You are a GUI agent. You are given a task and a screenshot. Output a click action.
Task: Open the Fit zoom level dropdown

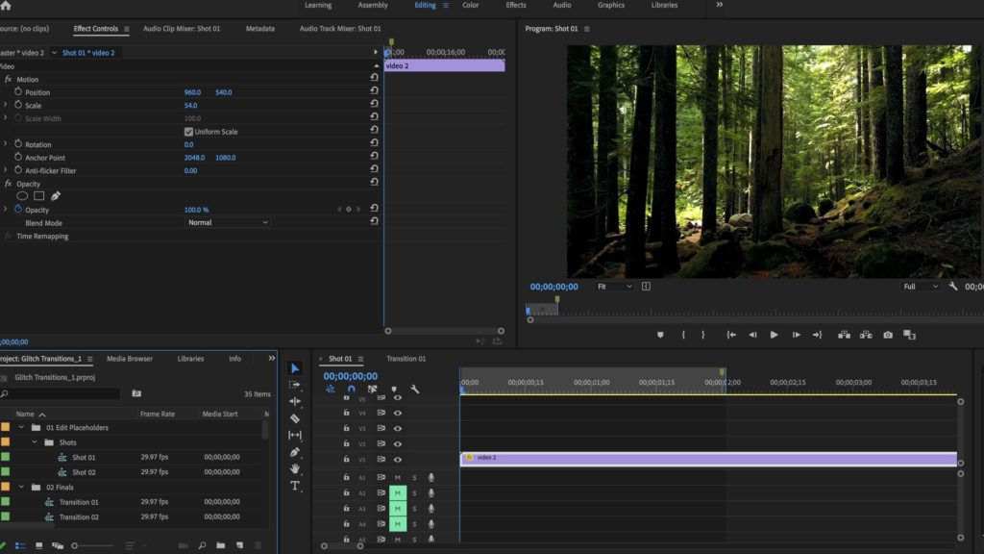coord(615,287)
